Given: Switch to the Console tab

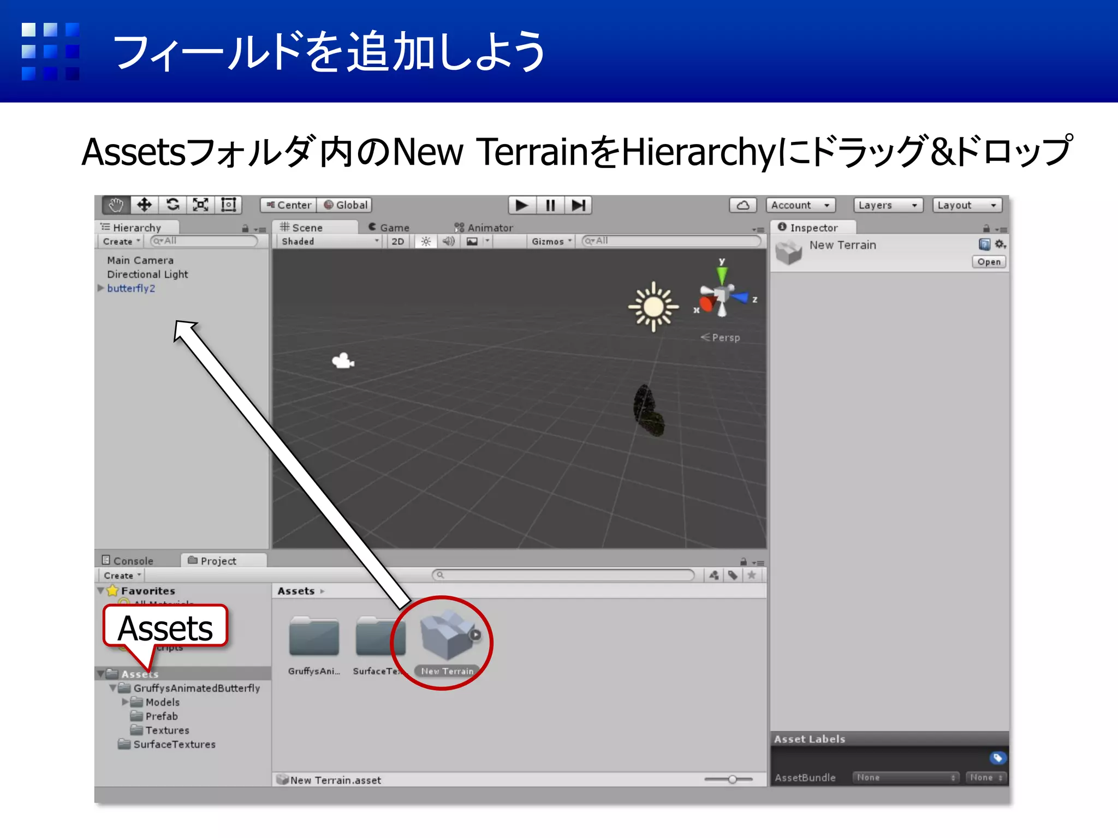Looking at the screenshot, I should (128, 561).
